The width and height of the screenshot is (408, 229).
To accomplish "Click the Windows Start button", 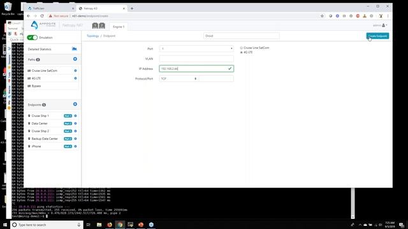I will (x=5, y=225).
